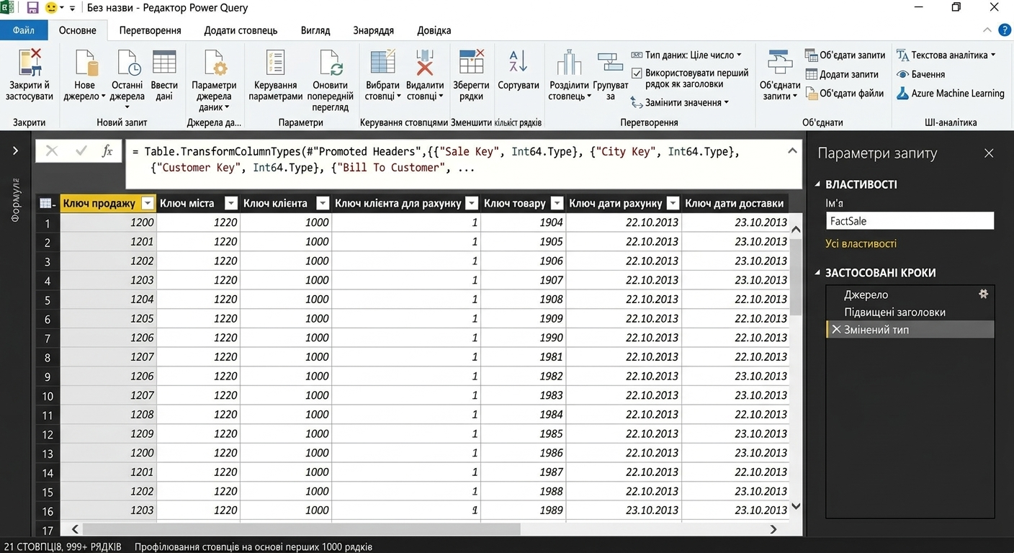This screenshot has height=553, width=1014.
Task: Open the Data Type: Whole Number dropdown
Action: [686, 55]
